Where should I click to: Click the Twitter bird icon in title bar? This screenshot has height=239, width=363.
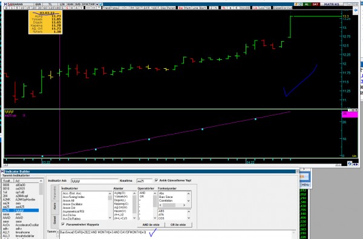(101, 4)
